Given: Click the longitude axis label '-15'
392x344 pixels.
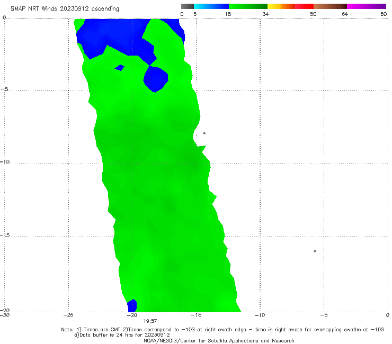Looking at the screenshot, I should (x=196, y=315).
